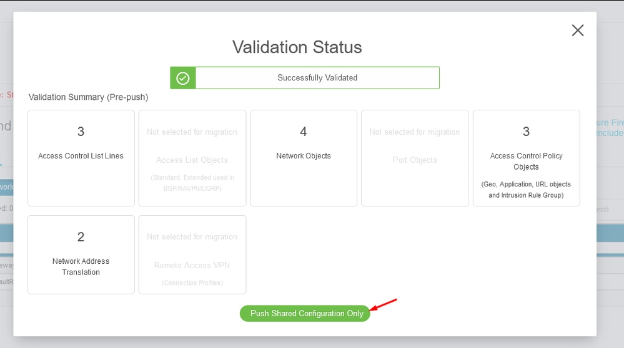The width and height of the screenshot is (624, 348).
Task: Select the Successfully Validated status bar
Action: coord(305,78)
